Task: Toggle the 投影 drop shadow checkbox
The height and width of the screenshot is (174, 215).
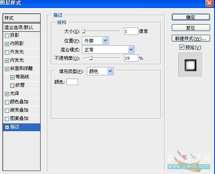Action: click(x=7, y=36)
